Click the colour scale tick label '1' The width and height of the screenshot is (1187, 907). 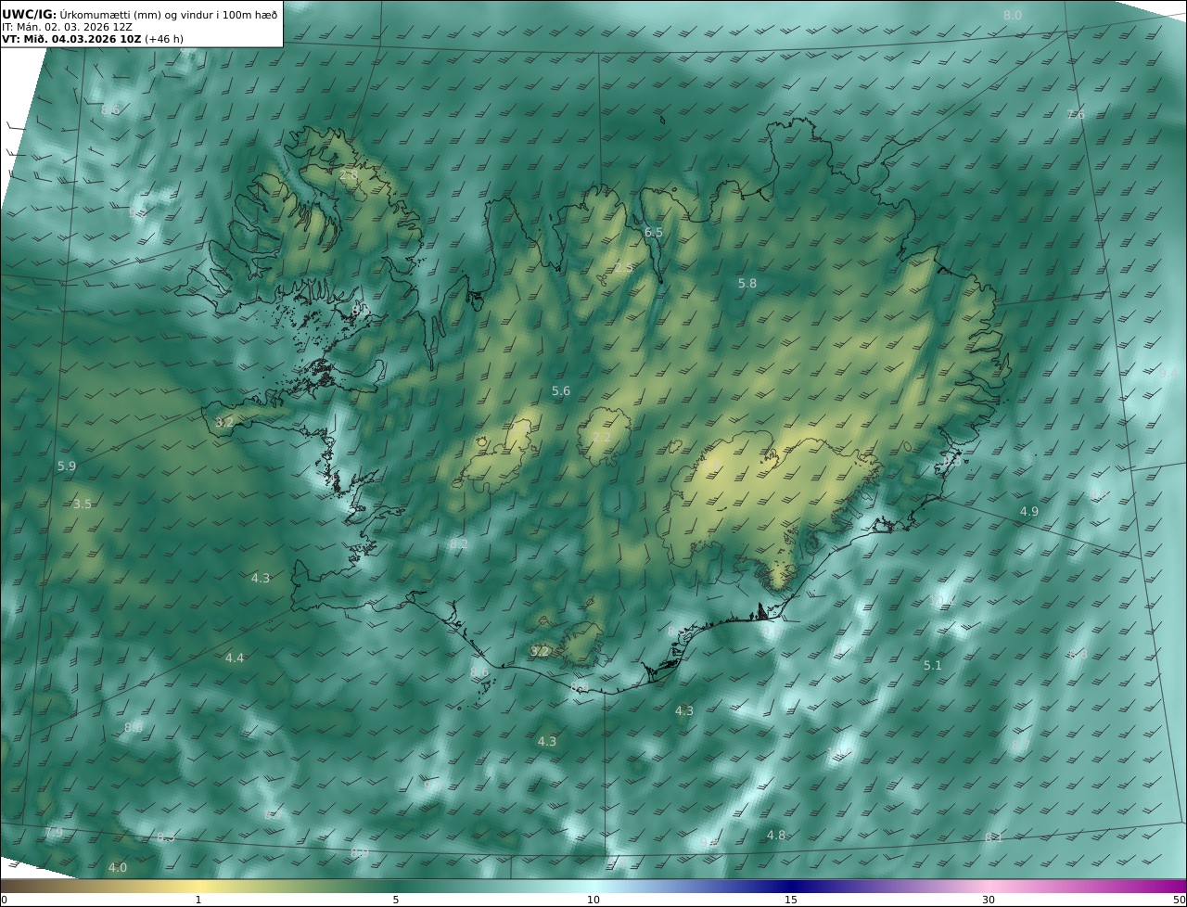(x=198, y=900)
